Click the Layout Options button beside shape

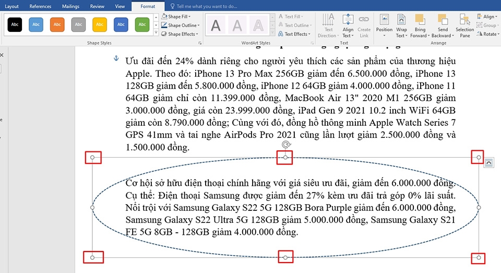(488, 163)
